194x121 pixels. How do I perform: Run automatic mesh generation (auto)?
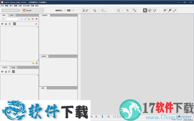[103, 11]
